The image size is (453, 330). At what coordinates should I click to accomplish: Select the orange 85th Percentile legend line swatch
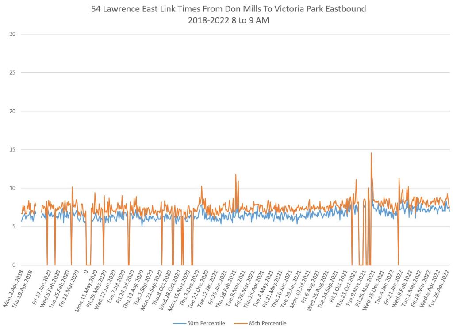point(242,323)
